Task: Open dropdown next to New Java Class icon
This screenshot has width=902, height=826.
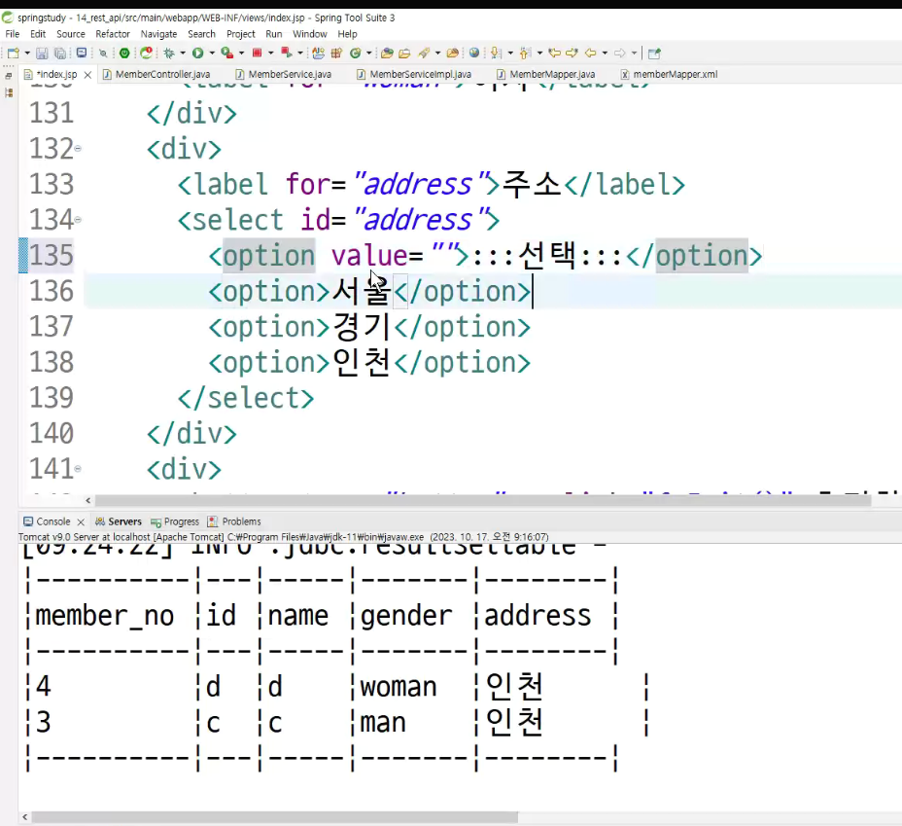Action: [x=369, y=53]
